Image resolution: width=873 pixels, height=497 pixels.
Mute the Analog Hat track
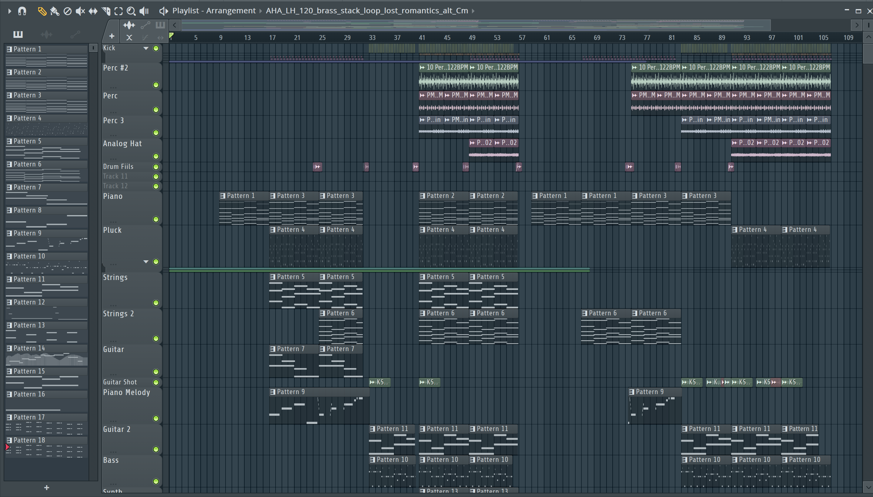click(x=156, y=156)
